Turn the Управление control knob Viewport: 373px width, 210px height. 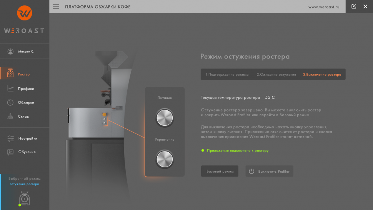pyautogui.click(x=165, y=159)
